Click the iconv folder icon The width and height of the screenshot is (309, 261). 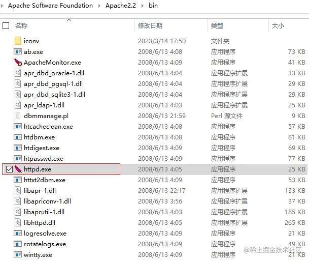[18, 41]
